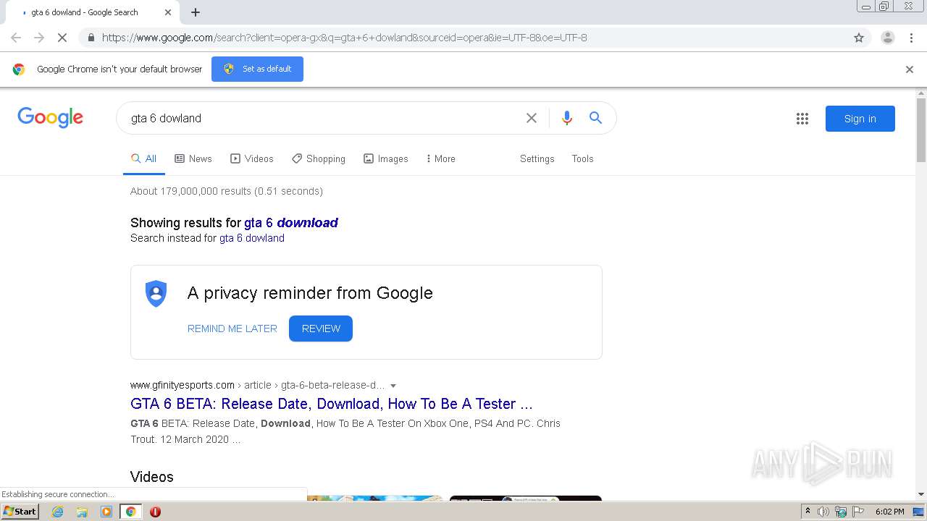This screenshot has width=927, height=521.
Task: Open search Settings menu
Action: [x=537, y=158]
